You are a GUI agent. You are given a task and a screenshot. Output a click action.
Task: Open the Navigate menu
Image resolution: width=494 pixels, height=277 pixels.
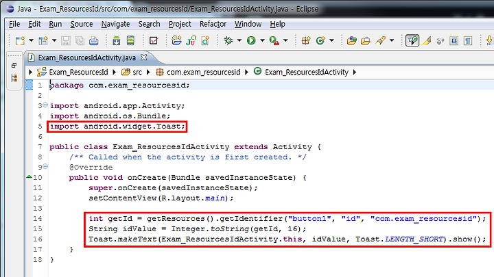116,24
